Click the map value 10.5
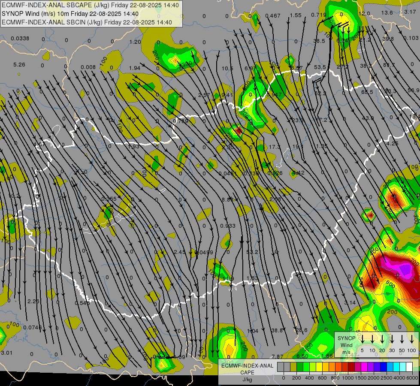420x386 pixels. point(227,69)
